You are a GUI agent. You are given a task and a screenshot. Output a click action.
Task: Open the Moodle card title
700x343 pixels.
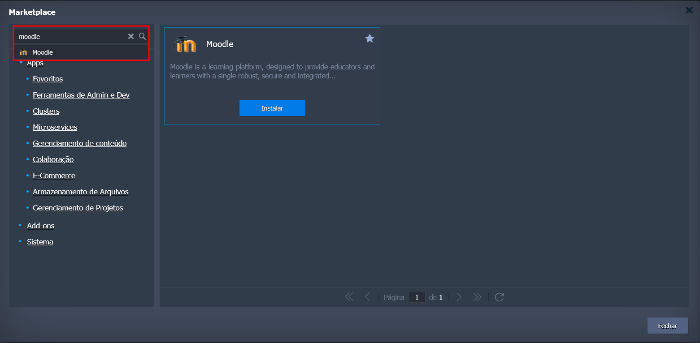click(220, 44)
